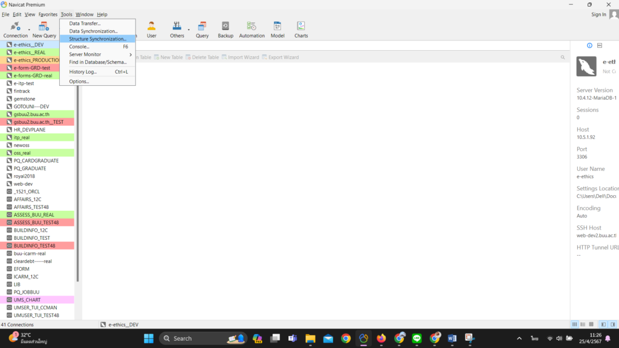The image size is (619, 348).
Task: Switch to detail view mode
Action: [x=583, y=324]
